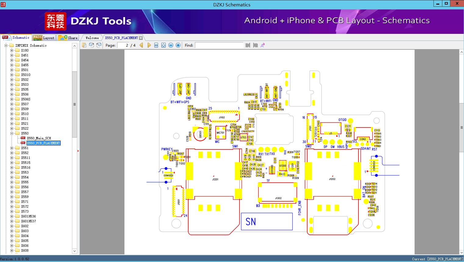This screenshot has height=262, width=464.
Task: Click the OTGID test point
Action: click(x=351, y=121)
